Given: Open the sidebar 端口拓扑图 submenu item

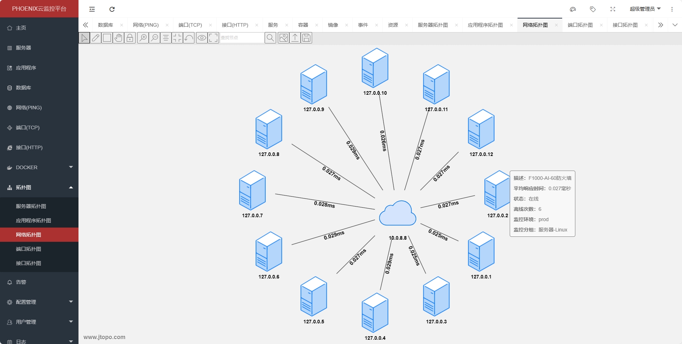Looking at the screenshot, I should (39, 249).
